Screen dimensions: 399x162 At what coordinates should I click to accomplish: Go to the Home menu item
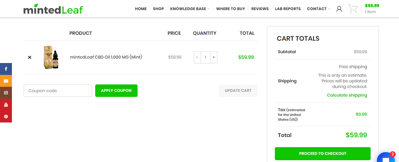141,9
